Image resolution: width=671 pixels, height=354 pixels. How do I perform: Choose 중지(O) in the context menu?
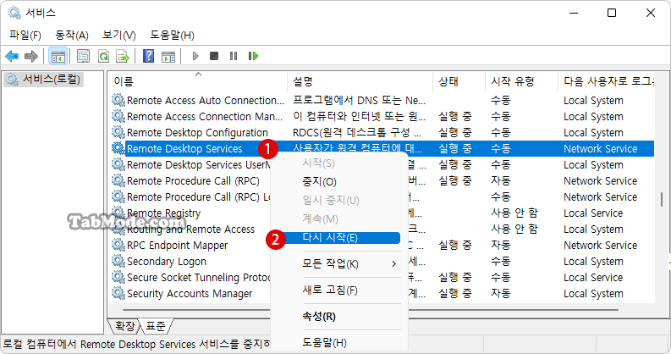click(320, 182)
